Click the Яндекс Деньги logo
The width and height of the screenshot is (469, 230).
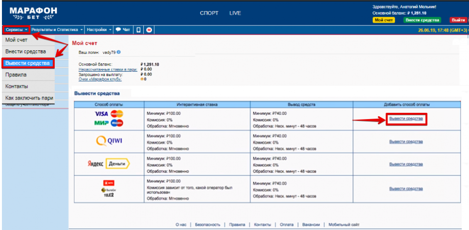pyautogui.click(x=109, y=164)
